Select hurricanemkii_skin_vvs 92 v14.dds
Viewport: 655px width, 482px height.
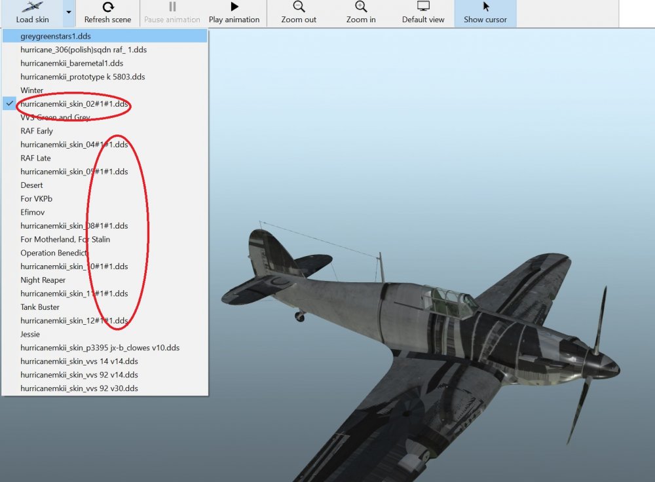105,375
